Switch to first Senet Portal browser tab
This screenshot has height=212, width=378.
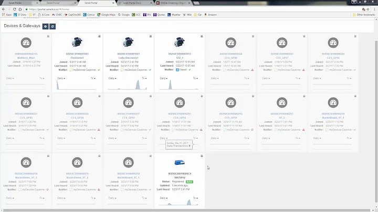pyautogui.click(x=20, y=3)
